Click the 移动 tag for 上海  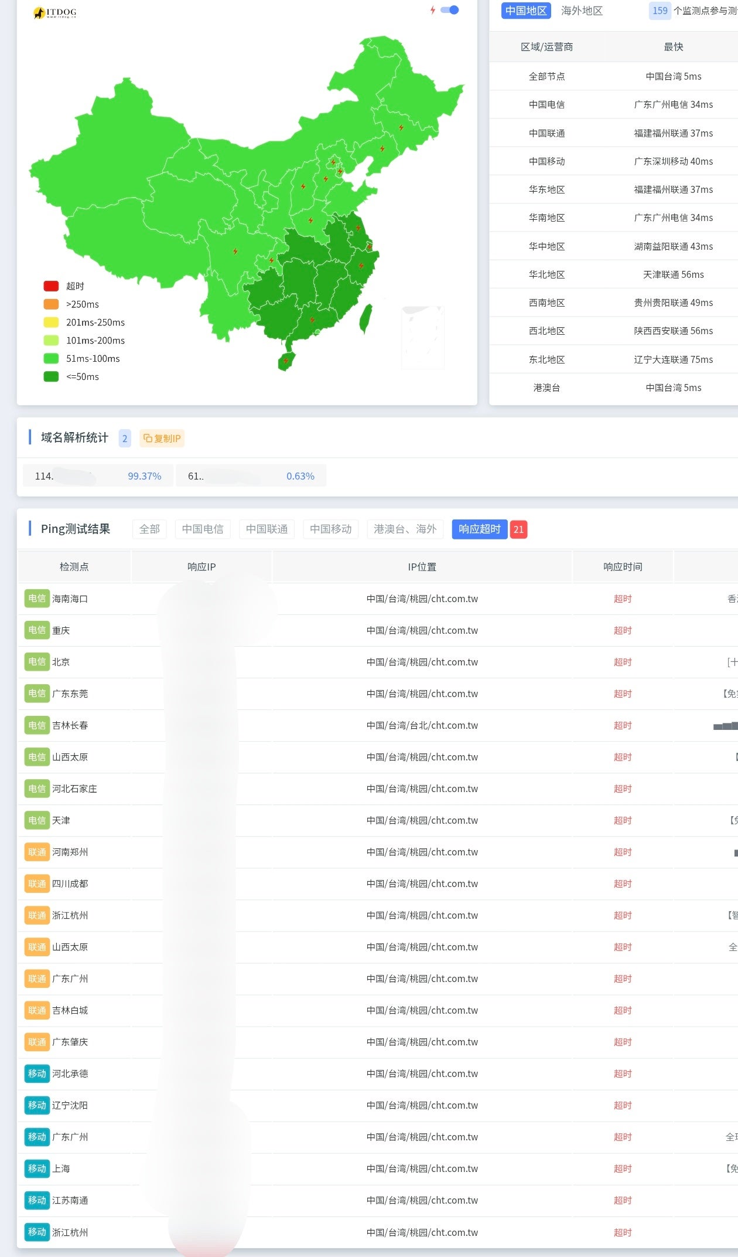point(37,1168)
